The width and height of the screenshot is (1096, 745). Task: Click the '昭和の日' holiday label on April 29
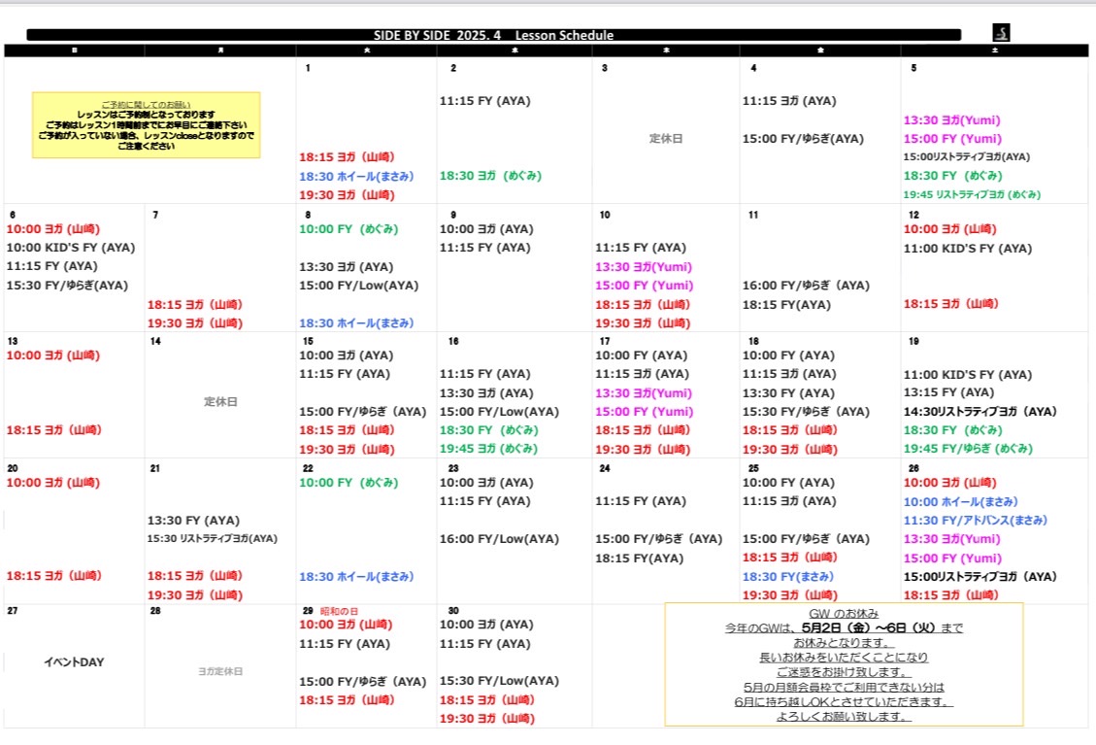339,611
